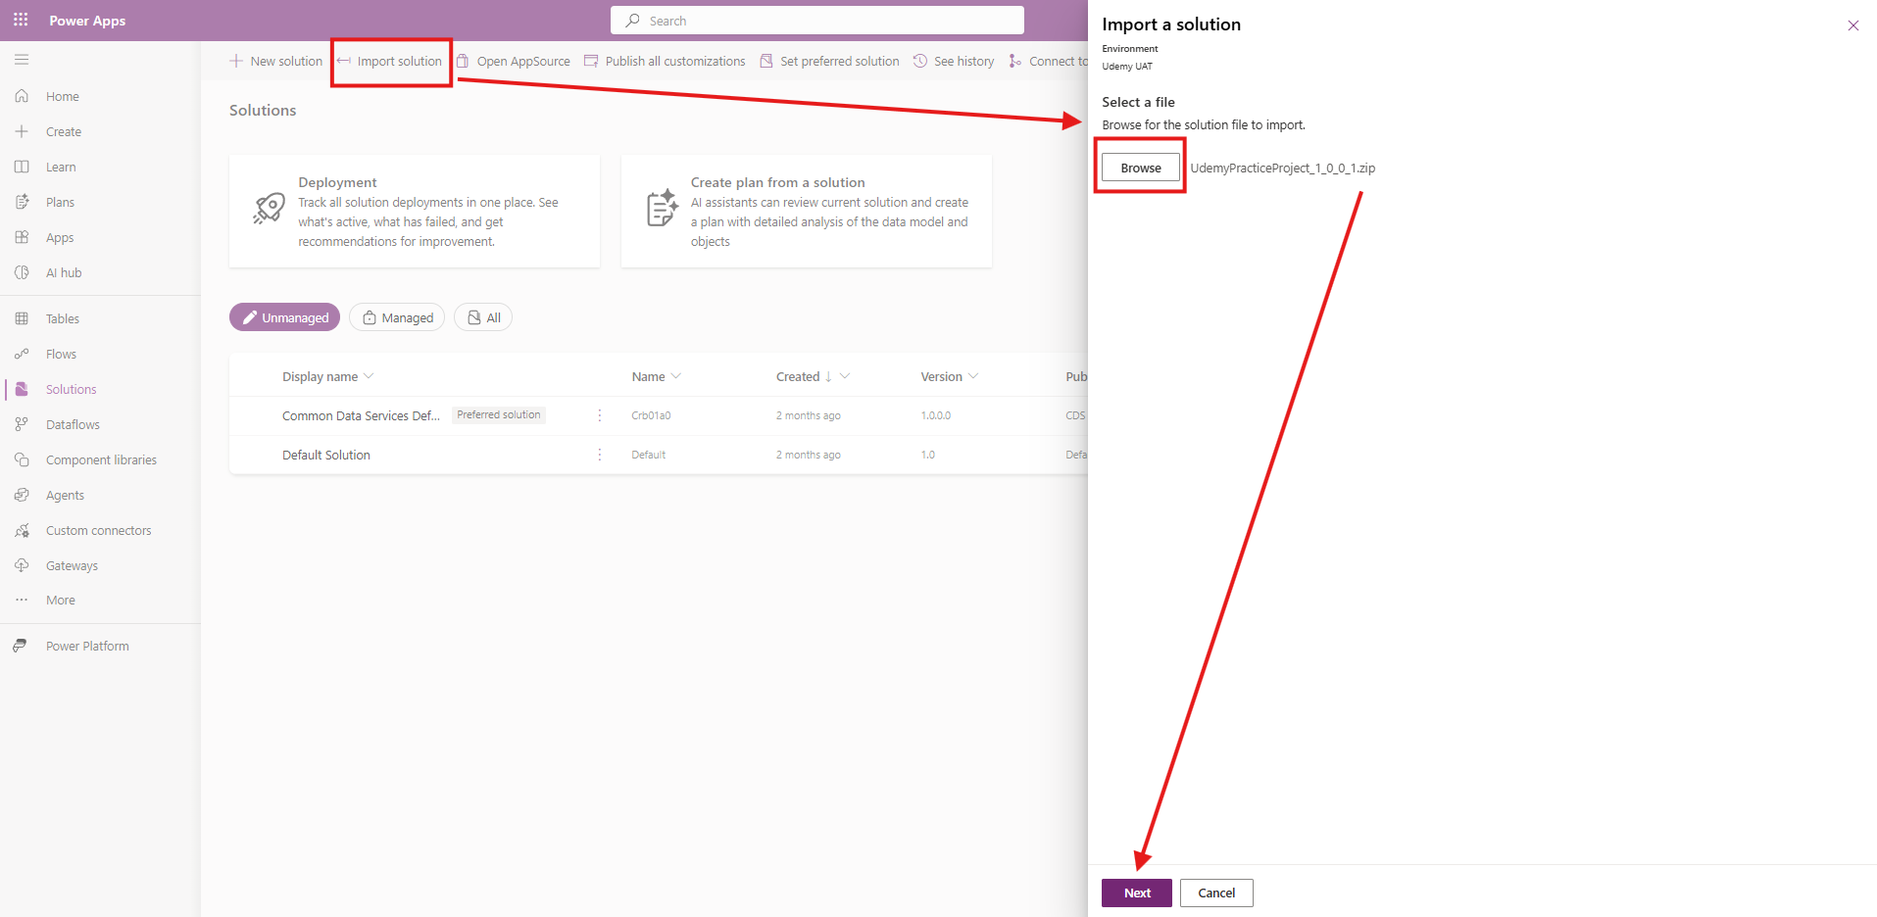Click the Tables icon in sidebar
The image size is (1877, 917).
pos(22,318)
